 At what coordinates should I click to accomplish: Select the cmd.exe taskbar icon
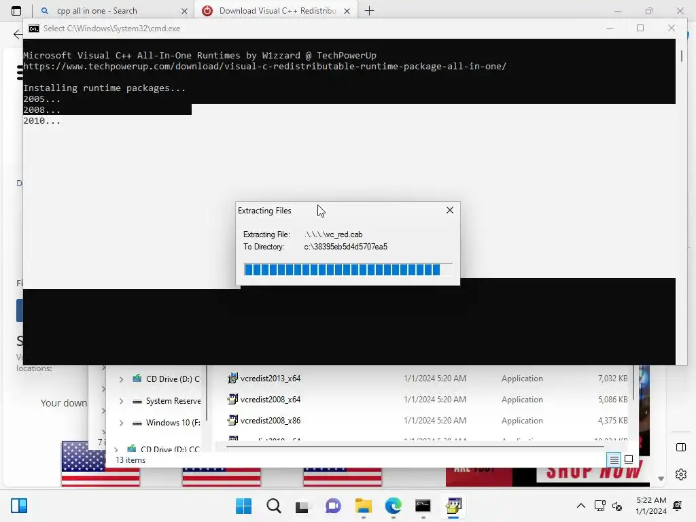pyautogui.click(x=423, y=506)
